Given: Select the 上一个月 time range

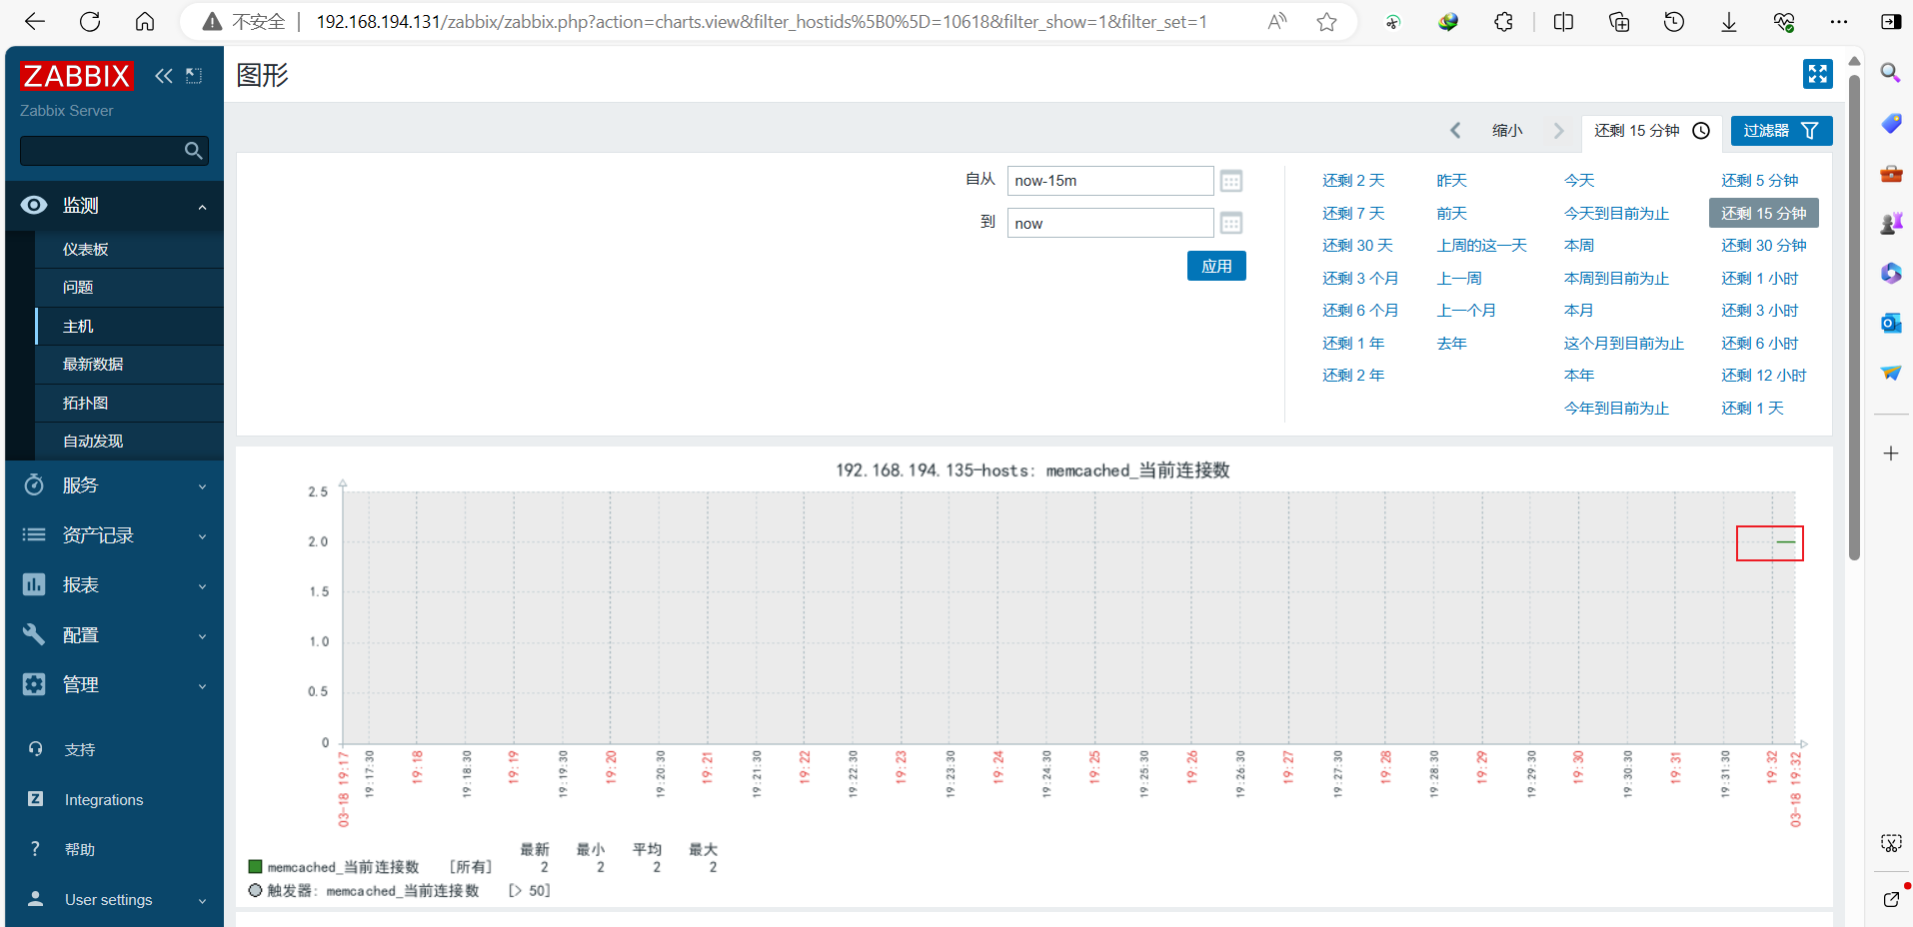Looking at the screenshot, I should tap(1466, 311).
